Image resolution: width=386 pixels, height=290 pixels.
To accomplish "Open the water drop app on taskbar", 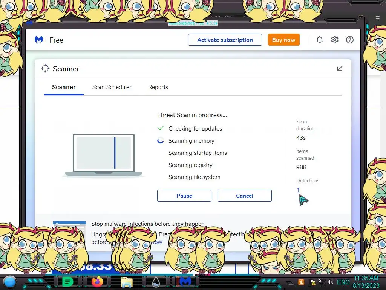I will [x=156, y=282].
